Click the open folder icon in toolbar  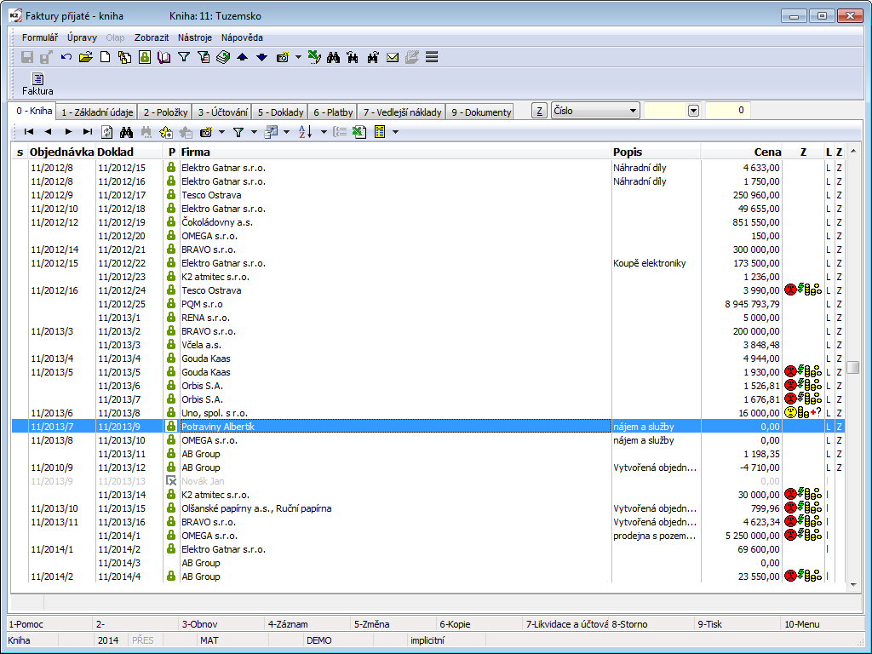coord(85,57)
